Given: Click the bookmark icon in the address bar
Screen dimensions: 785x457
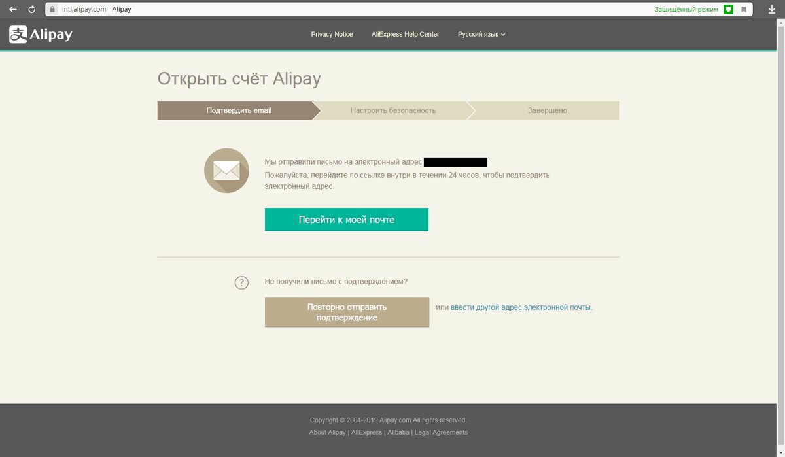Looking at the screenshot, I should tap(744, 10).
